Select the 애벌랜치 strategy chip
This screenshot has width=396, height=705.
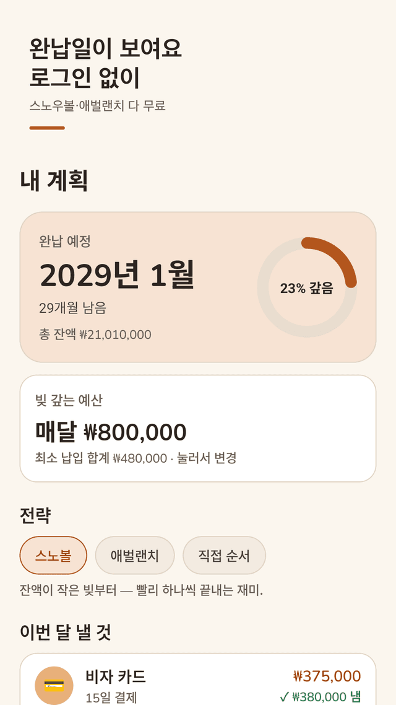coord(135,555)
